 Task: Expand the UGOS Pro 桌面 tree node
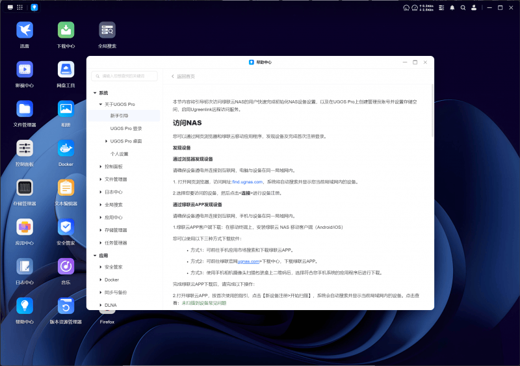[x=106, y=141]
